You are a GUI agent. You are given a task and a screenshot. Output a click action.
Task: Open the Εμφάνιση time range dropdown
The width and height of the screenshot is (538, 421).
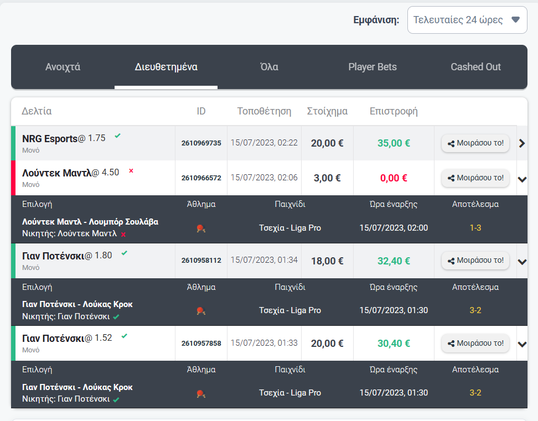467,20
